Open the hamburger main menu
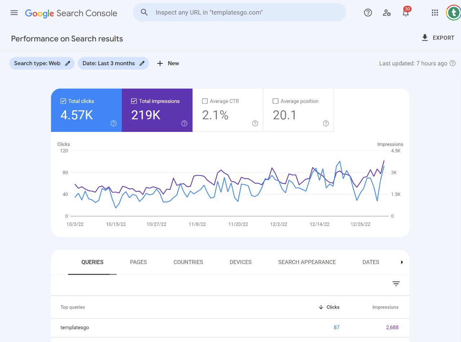This screenshot has height=342, width=461. point(14,13)
